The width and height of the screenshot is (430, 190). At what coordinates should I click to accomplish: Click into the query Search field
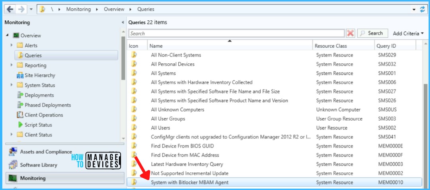click(236, 33)
